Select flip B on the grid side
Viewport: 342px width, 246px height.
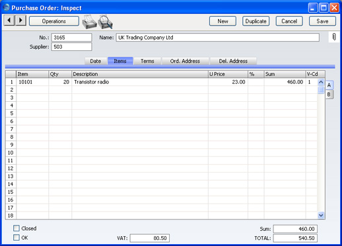point(329,95)
